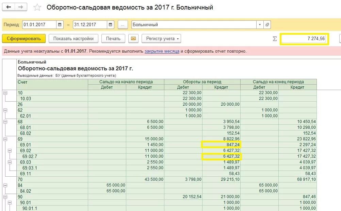Select account row 62.01

coord(166,116)
